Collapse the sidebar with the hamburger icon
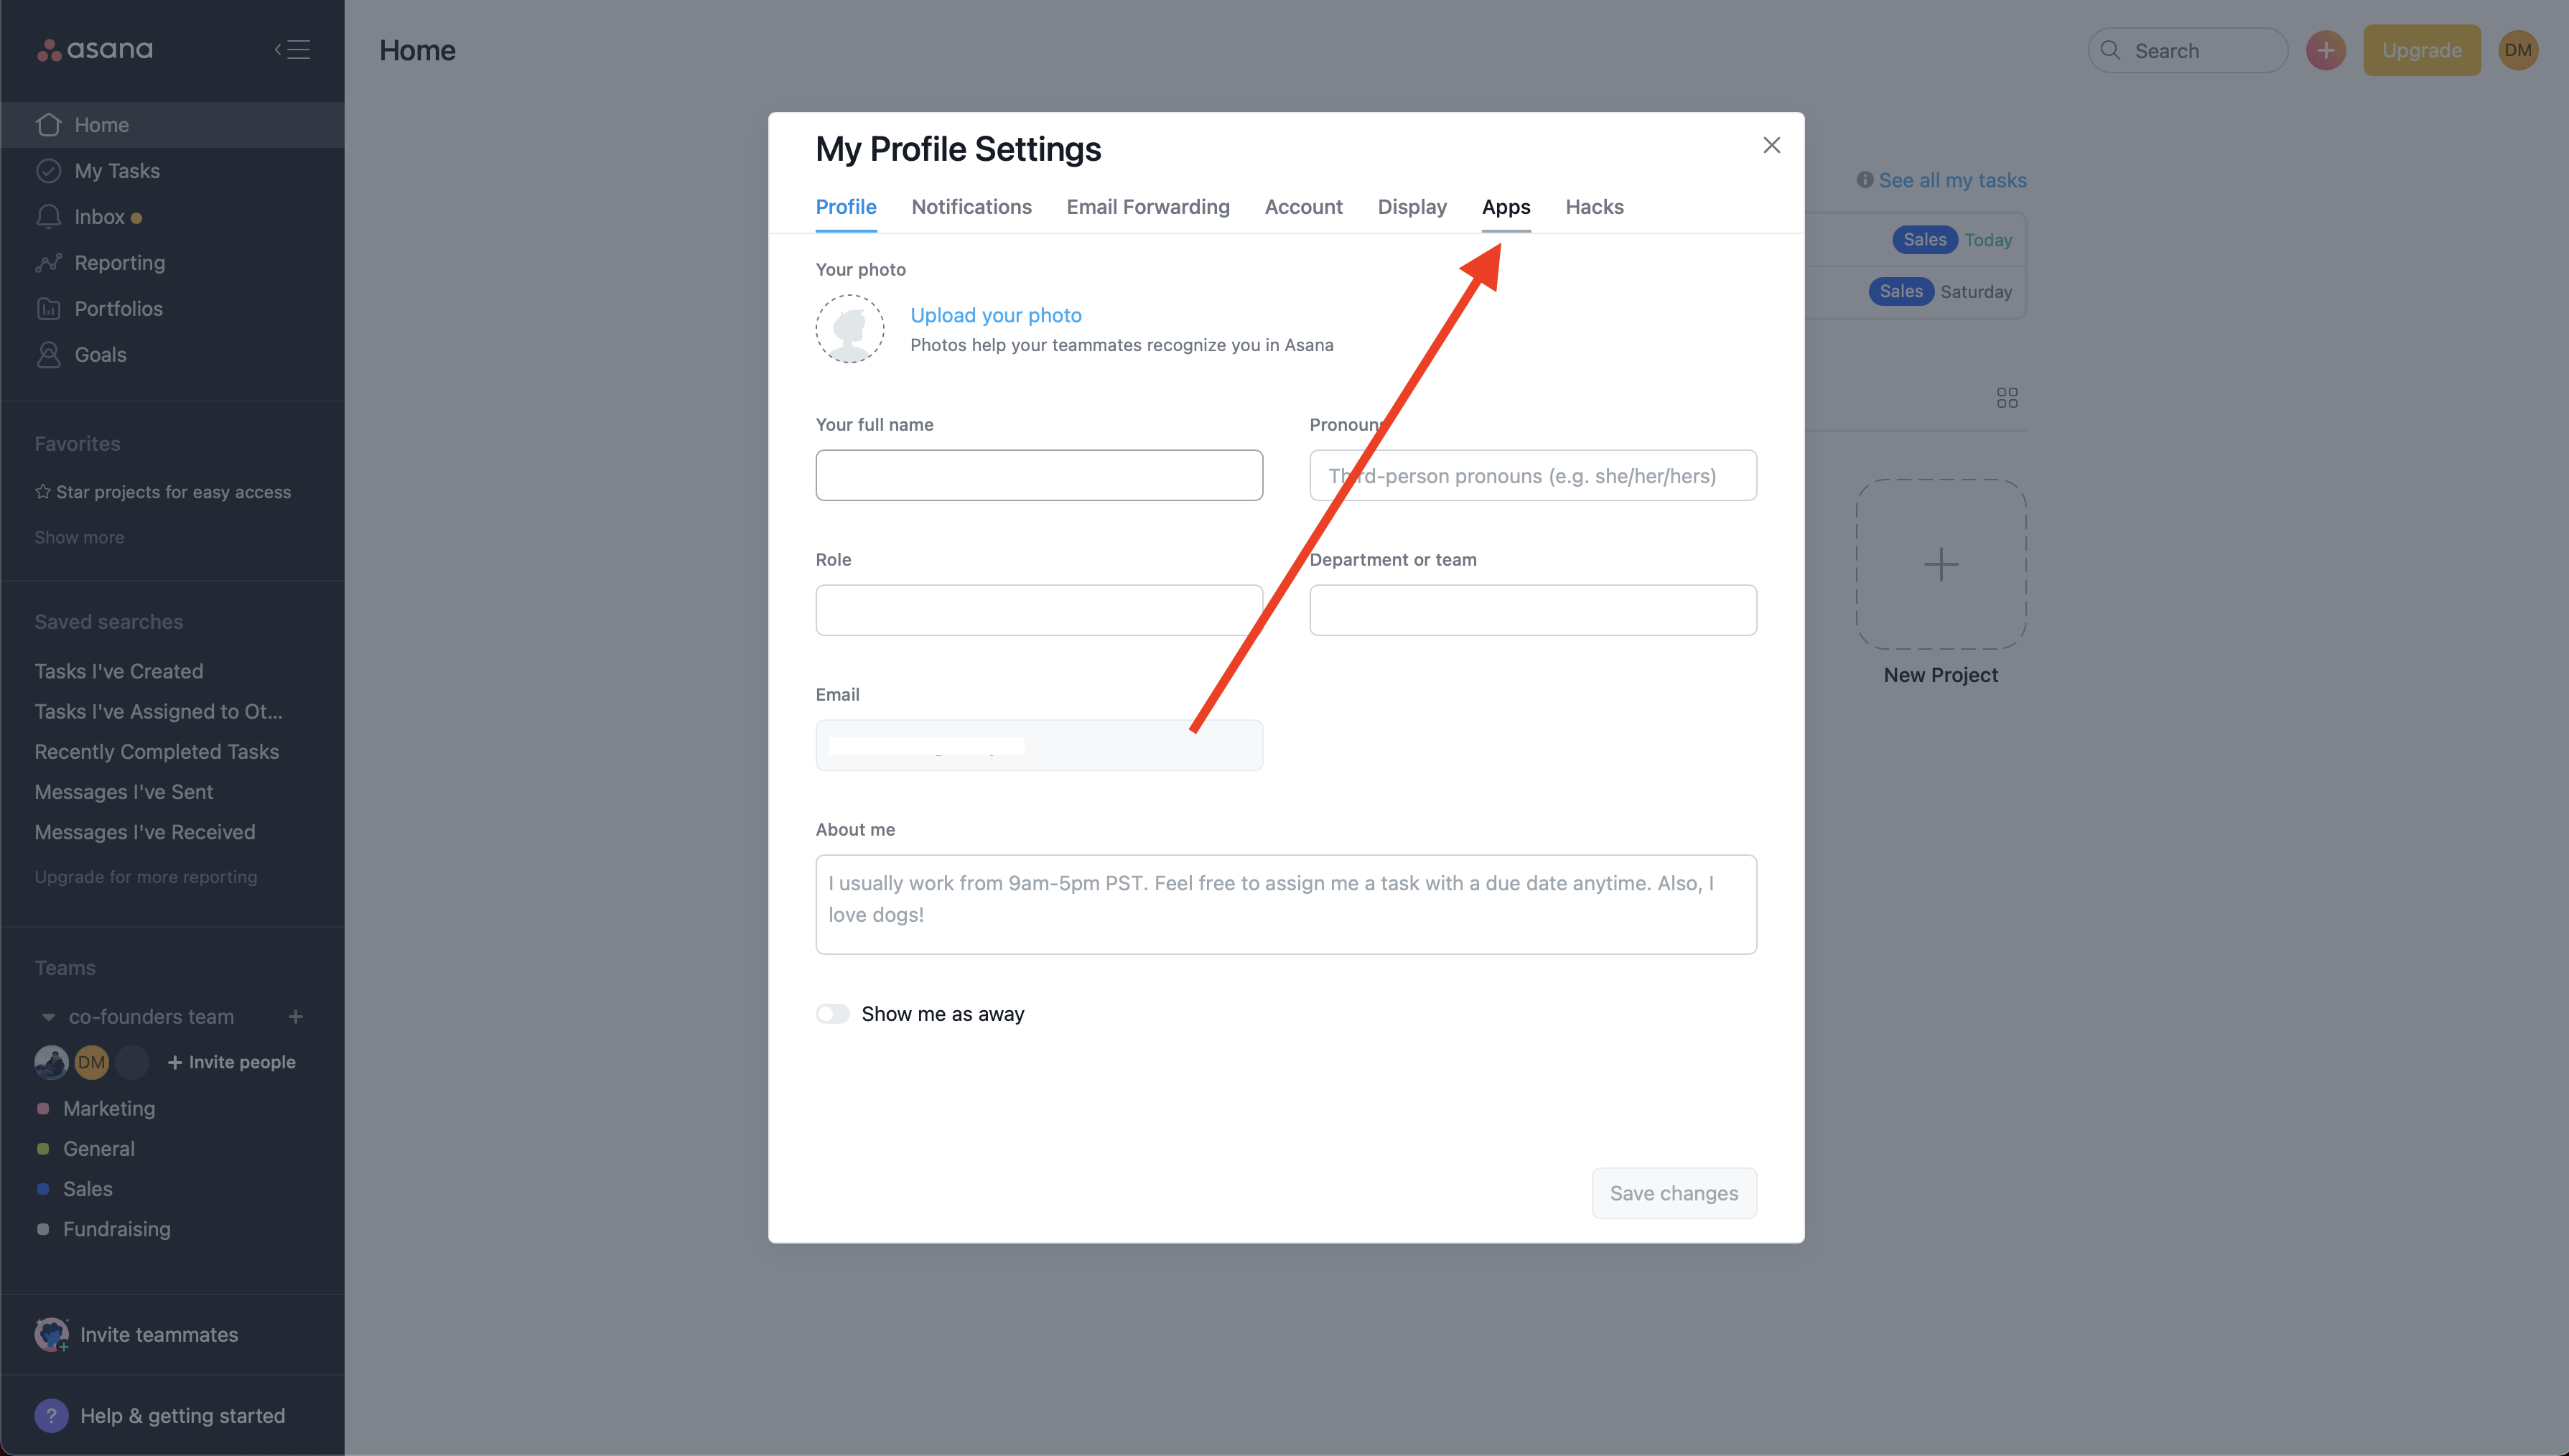 (x=293, y=50)
